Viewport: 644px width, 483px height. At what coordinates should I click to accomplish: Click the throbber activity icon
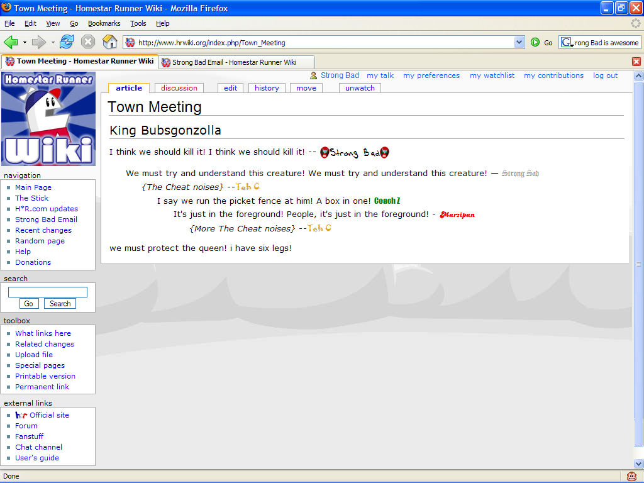[x=635, y=23]
